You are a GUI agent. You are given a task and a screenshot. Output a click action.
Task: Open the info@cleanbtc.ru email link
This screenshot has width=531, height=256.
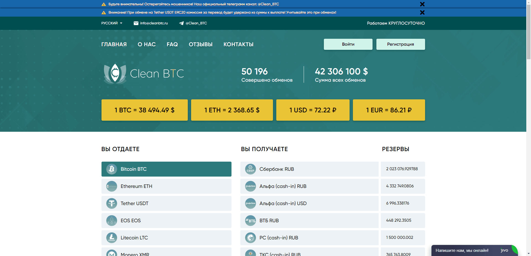click(154, 23)
